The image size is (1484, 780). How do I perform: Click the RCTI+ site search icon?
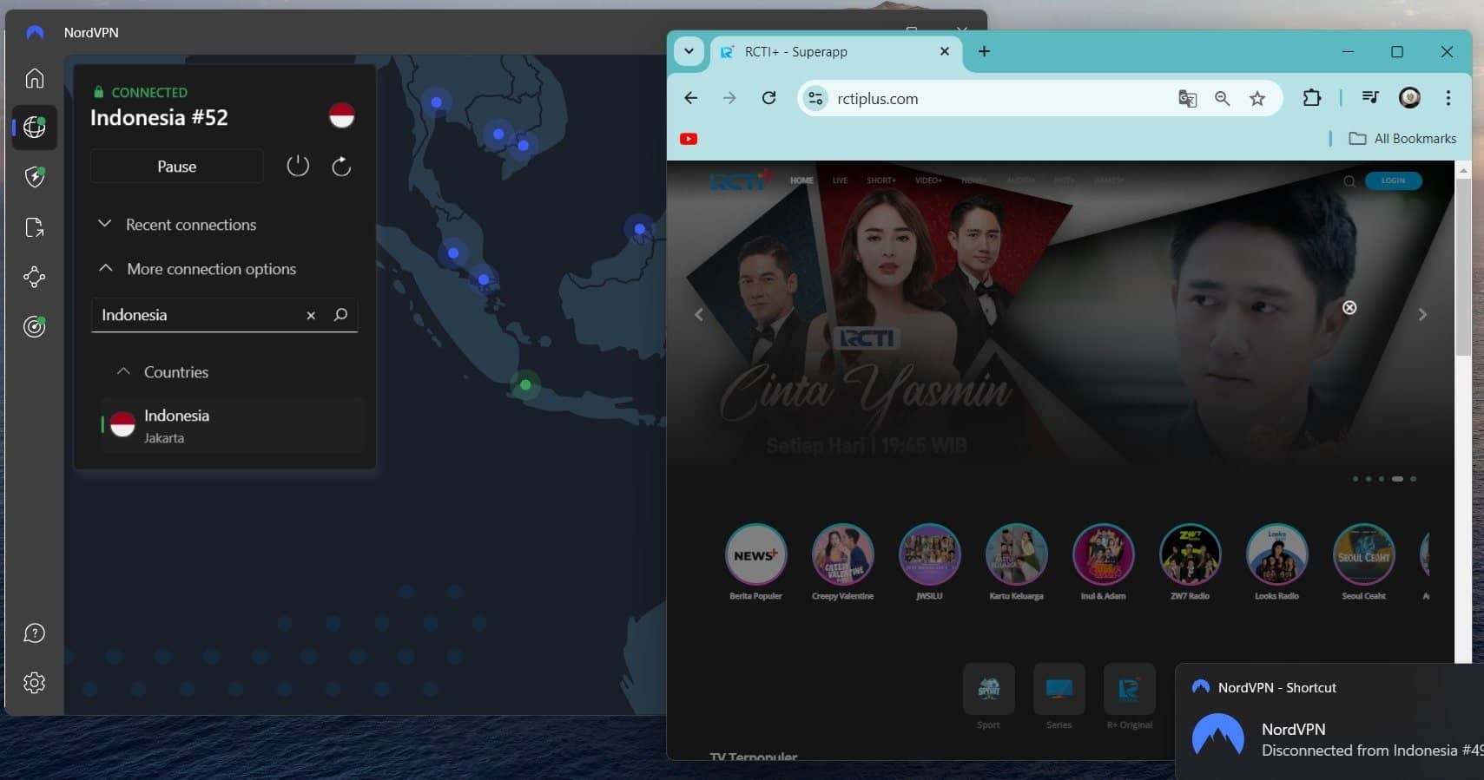(x=1349, y=181)
